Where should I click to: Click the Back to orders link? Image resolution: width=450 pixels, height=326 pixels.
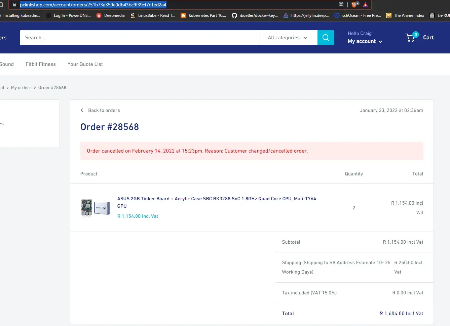(x=104, y=110)
